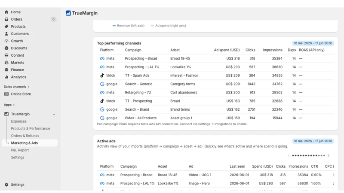Open Products & Performance page
344x193 pixels.
pyautogui.click(x=31, y=128)
